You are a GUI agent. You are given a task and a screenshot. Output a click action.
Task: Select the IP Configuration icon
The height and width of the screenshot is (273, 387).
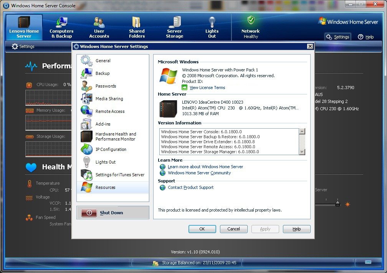coord(86,149)
